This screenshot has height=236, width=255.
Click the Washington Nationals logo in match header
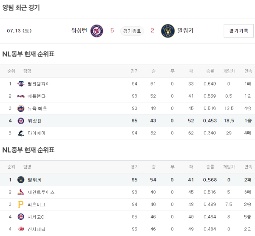(x=97, y=31)
